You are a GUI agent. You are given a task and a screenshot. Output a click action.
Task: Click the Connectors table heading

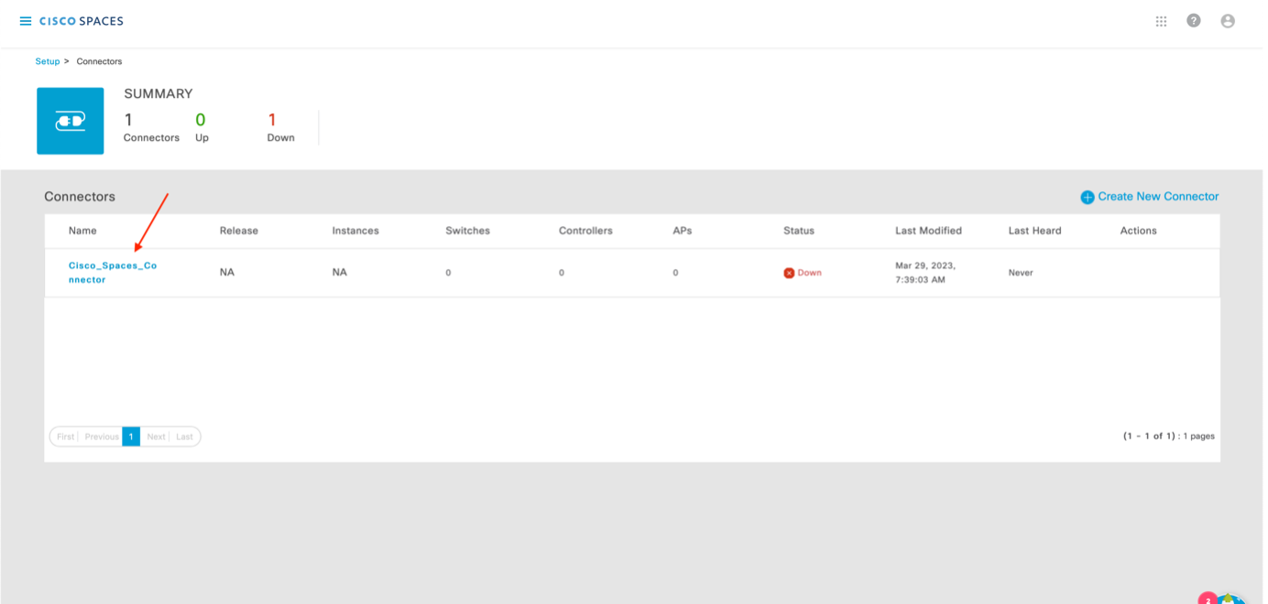80,197
